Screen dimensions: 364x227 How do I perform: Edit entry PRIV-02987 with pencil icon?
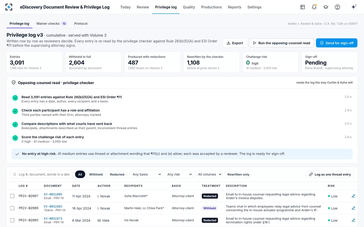[x=353, y=196]
